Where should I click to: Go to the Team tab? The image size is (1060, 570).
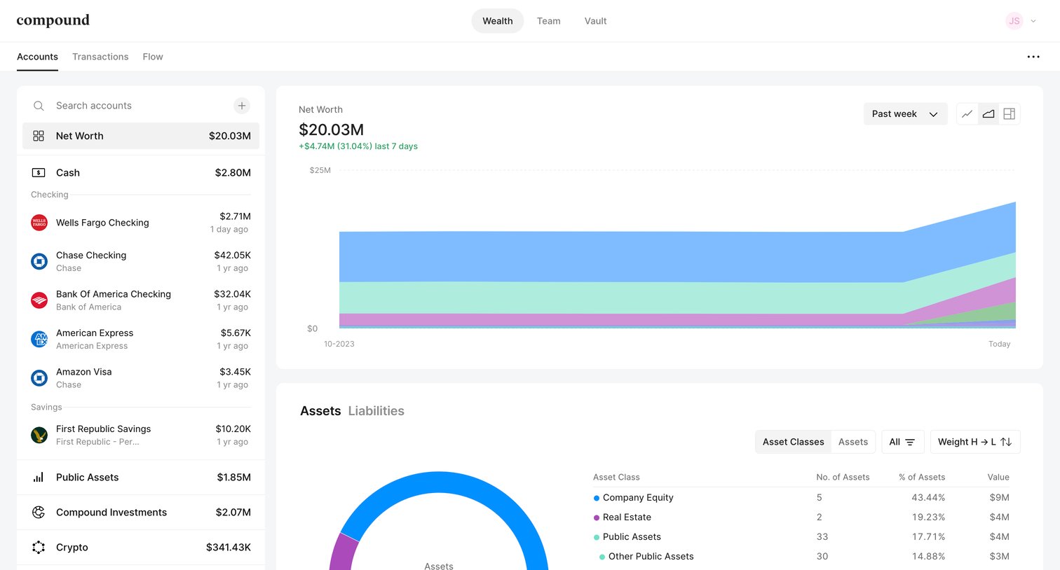tap(549, 21)
